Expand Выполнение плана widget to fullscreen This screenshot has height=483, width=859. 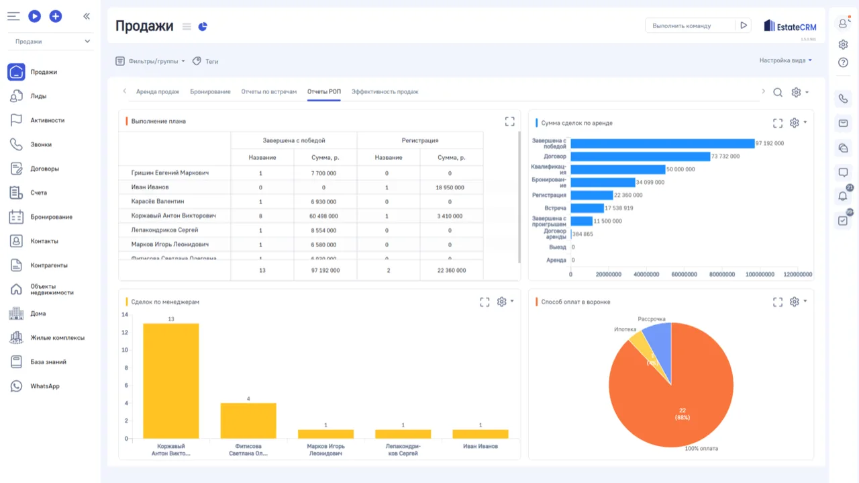tap(510, 122)
